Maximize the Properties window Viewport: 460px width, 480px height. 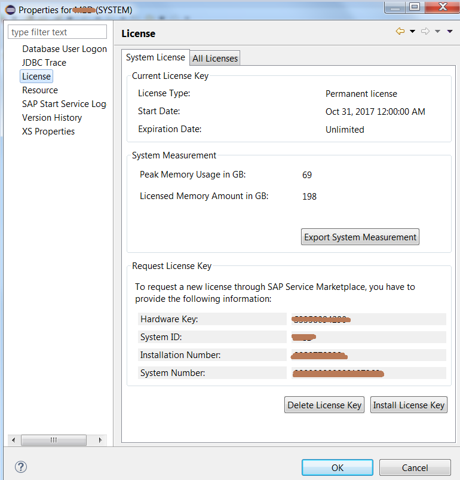coord(415,7)
